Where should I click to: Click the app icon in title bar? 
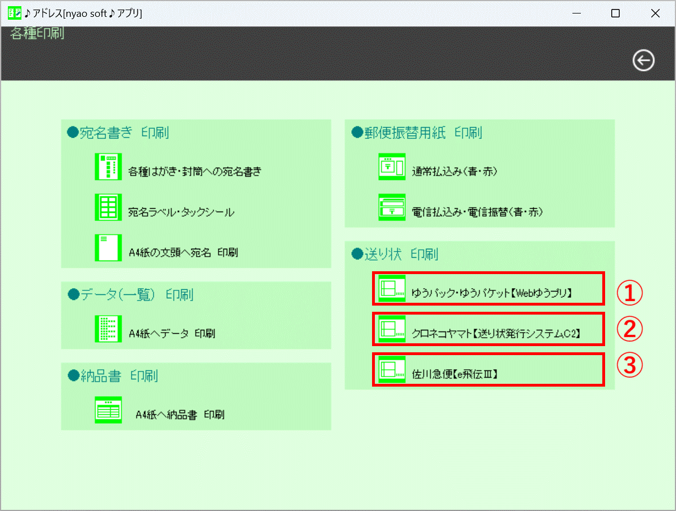[15, 13]
